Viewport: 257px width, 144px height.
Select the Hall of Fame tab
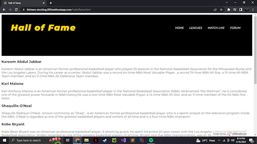click(x=24, y=3)
